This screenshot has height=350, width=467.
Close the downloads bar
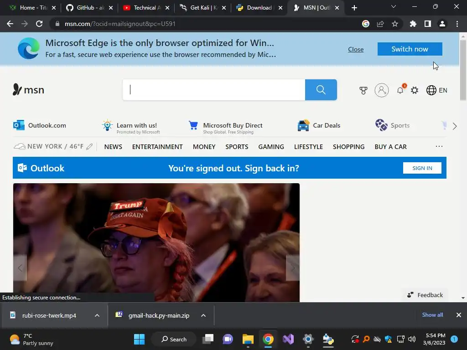pyautogui.click(x=459, y=314)
